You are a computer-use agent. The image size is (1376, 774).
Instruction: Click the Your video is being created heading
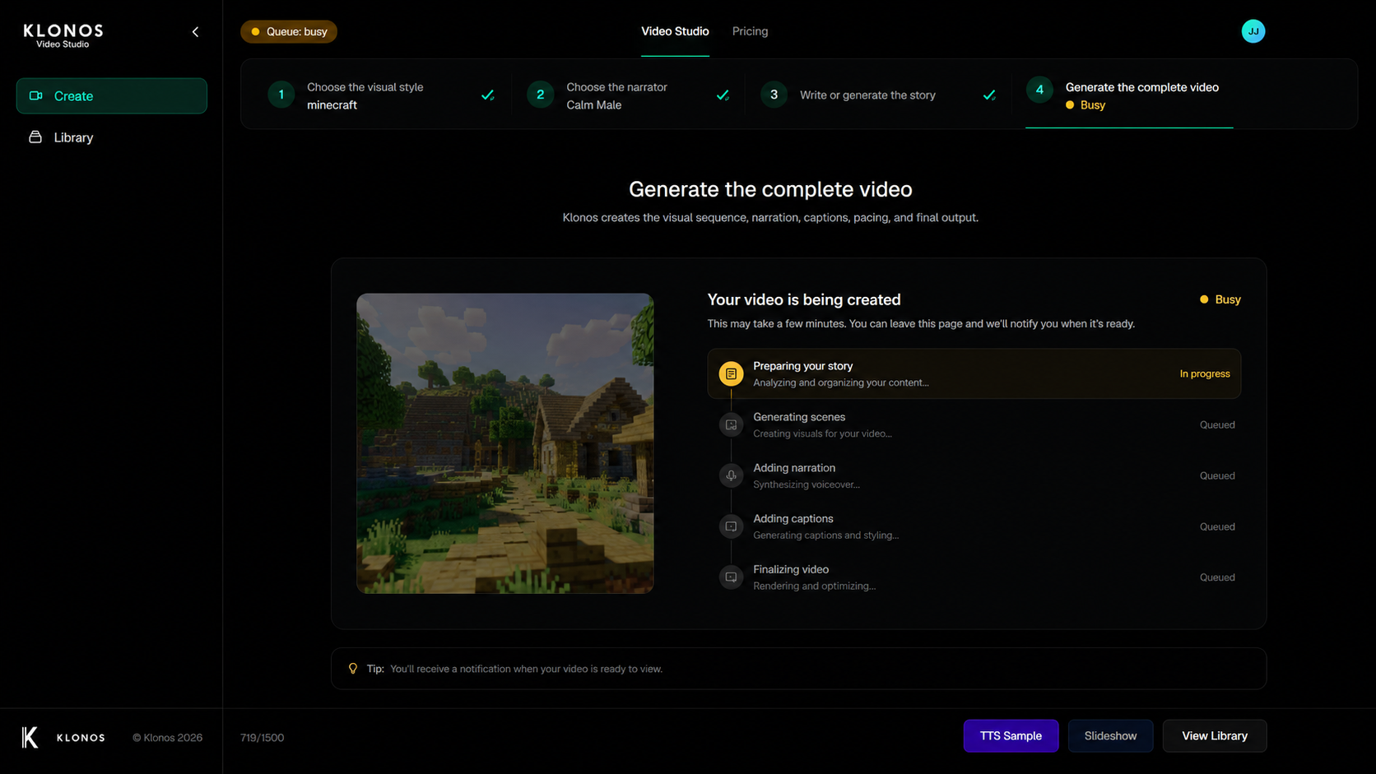(x=804, y=299)
